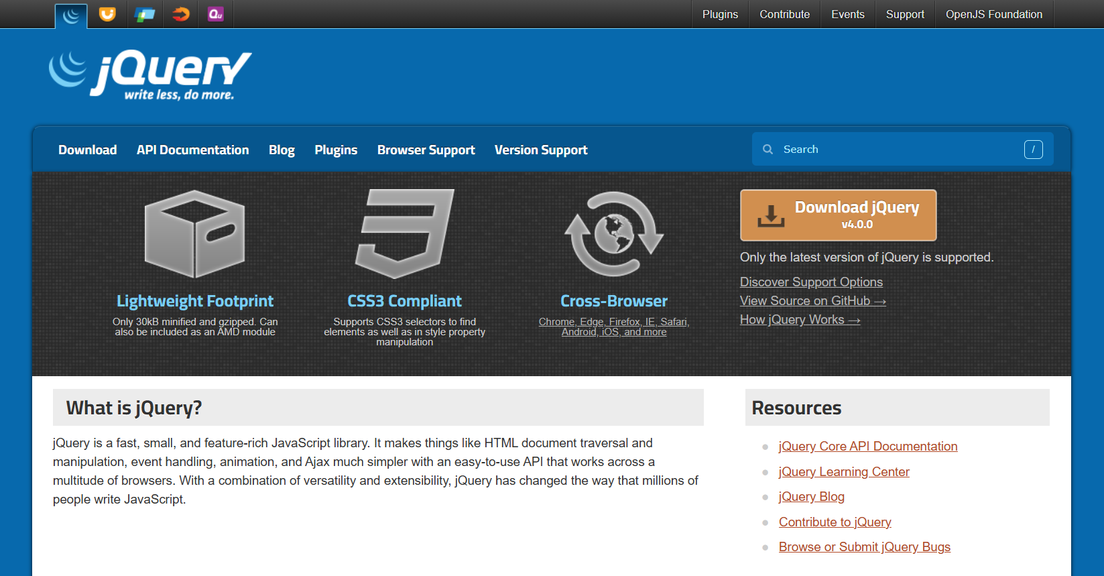Viewport: 1104px width, 576px height.
Task: Open View Source on GitHub link
Action: [x=813, y=301]
